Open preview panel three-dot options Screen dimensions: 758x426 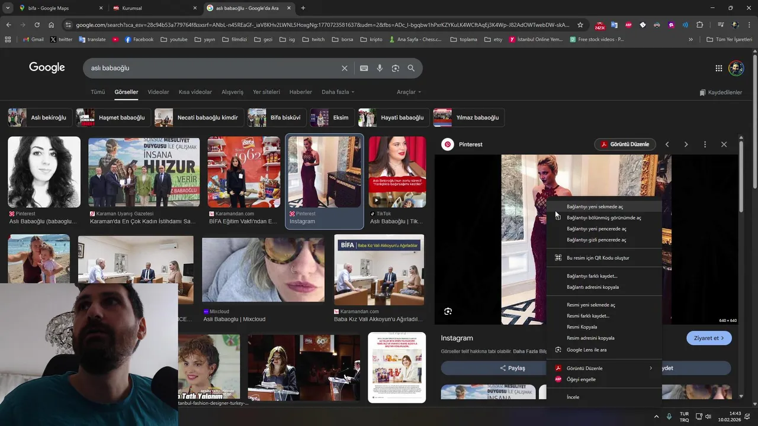tap(705, 144)
